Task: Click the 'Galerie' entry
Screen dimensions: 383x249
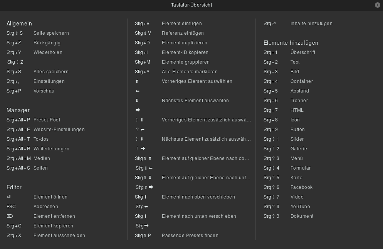Action: [299, 149]
